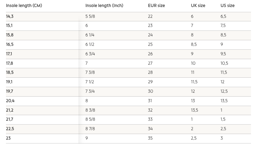The width and height of the screenshot is (258, 147).
Task: Click the UK size column header
Action: coord(198,6)
